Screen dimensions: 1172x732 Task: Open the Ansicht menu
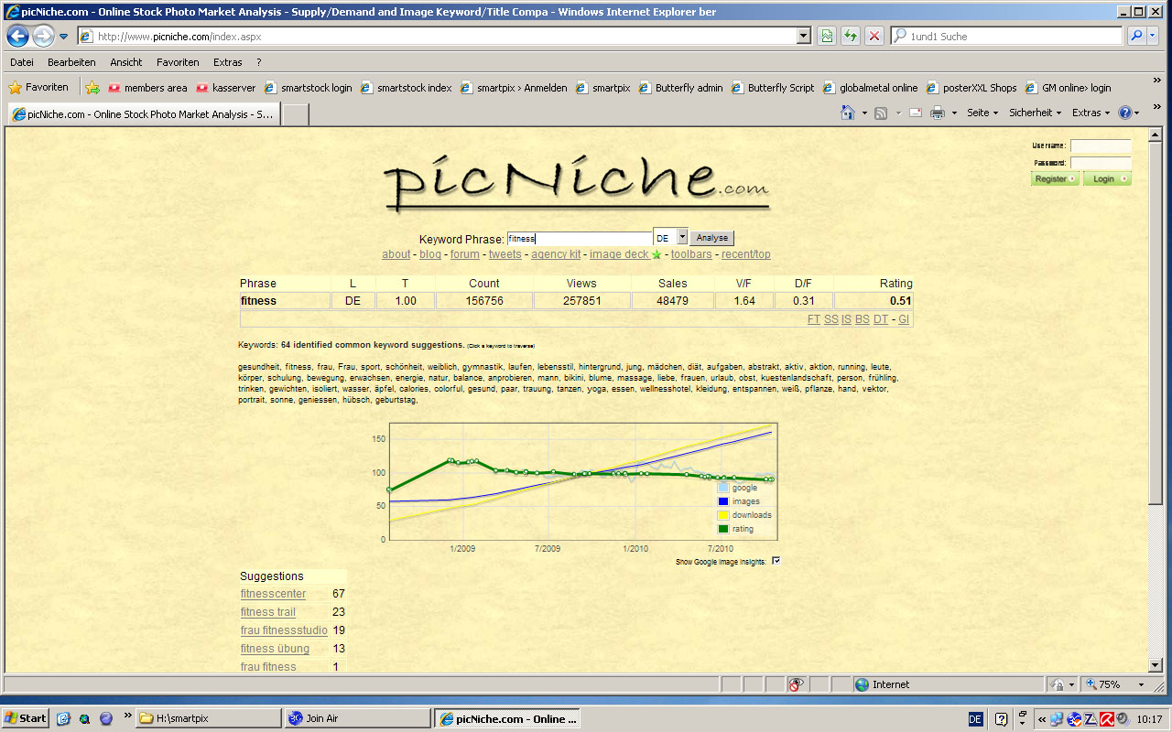pos(125,62)
